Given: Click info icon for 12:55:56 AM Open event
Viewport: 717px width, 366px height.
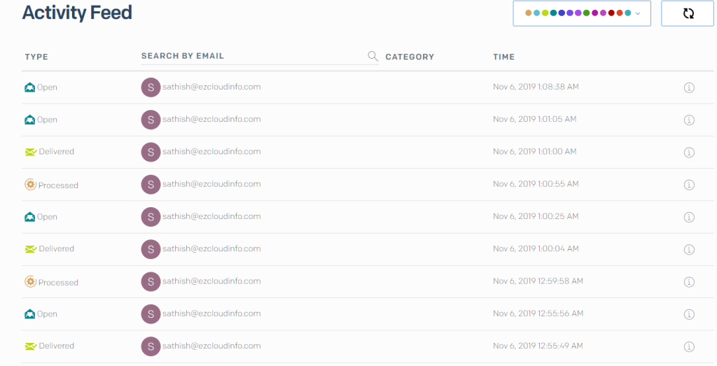Looking at the screenshot, I should click(x=688, y=314).
